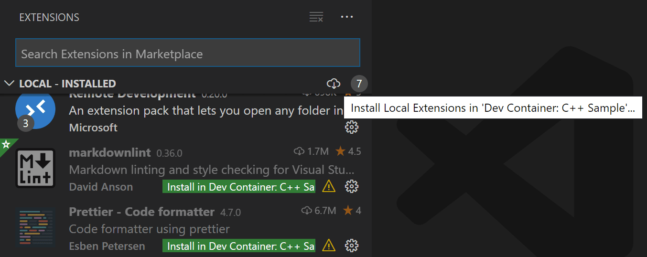Open the Remote Development gear menu

coord(352,127)
